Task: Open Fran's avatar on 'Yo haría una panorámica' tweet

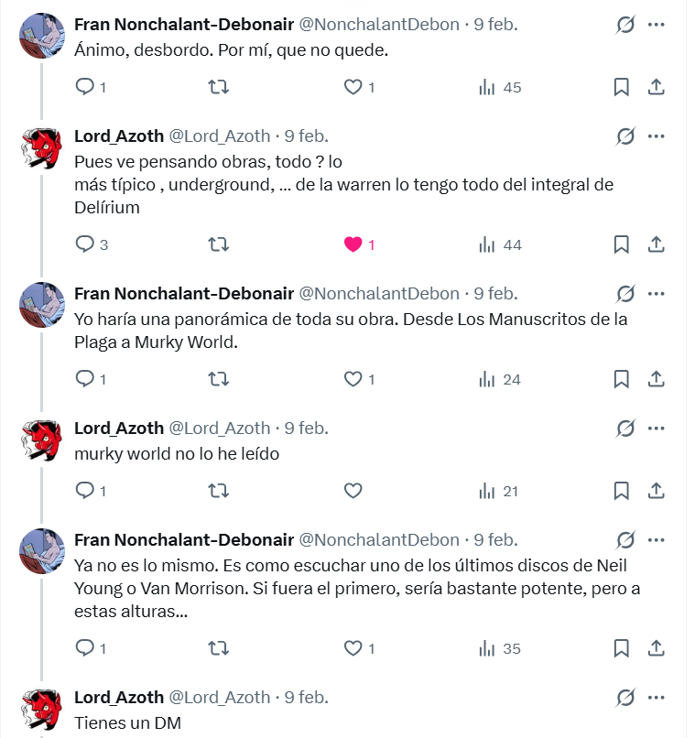Action: (42, 305)
